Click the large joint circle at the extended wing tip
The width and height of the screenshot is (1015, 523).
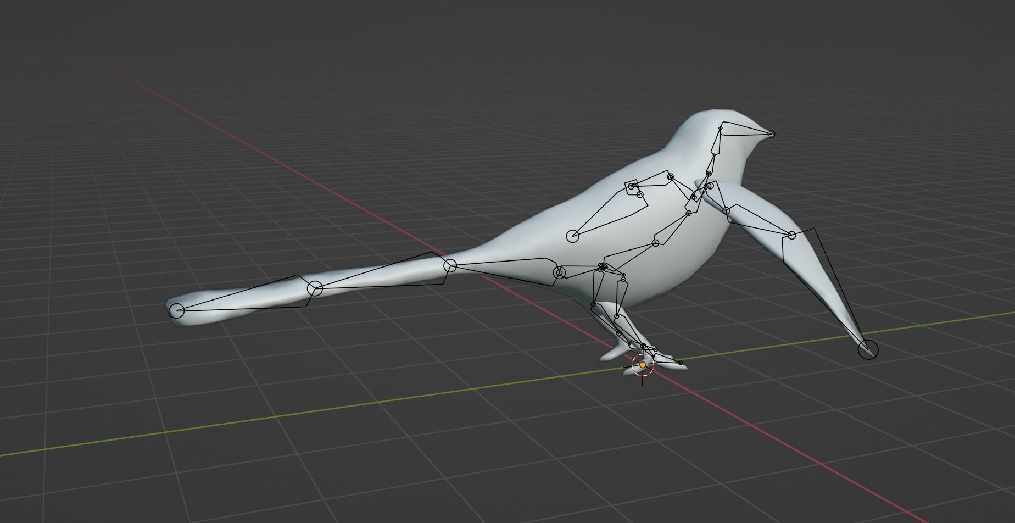[868, 349]
